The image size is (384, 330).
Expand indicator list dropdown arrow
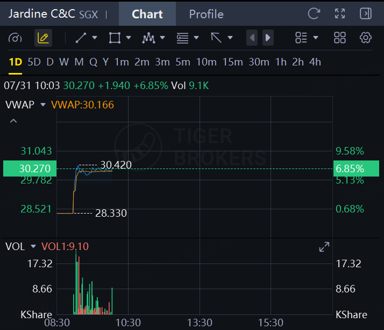(316, 38)
